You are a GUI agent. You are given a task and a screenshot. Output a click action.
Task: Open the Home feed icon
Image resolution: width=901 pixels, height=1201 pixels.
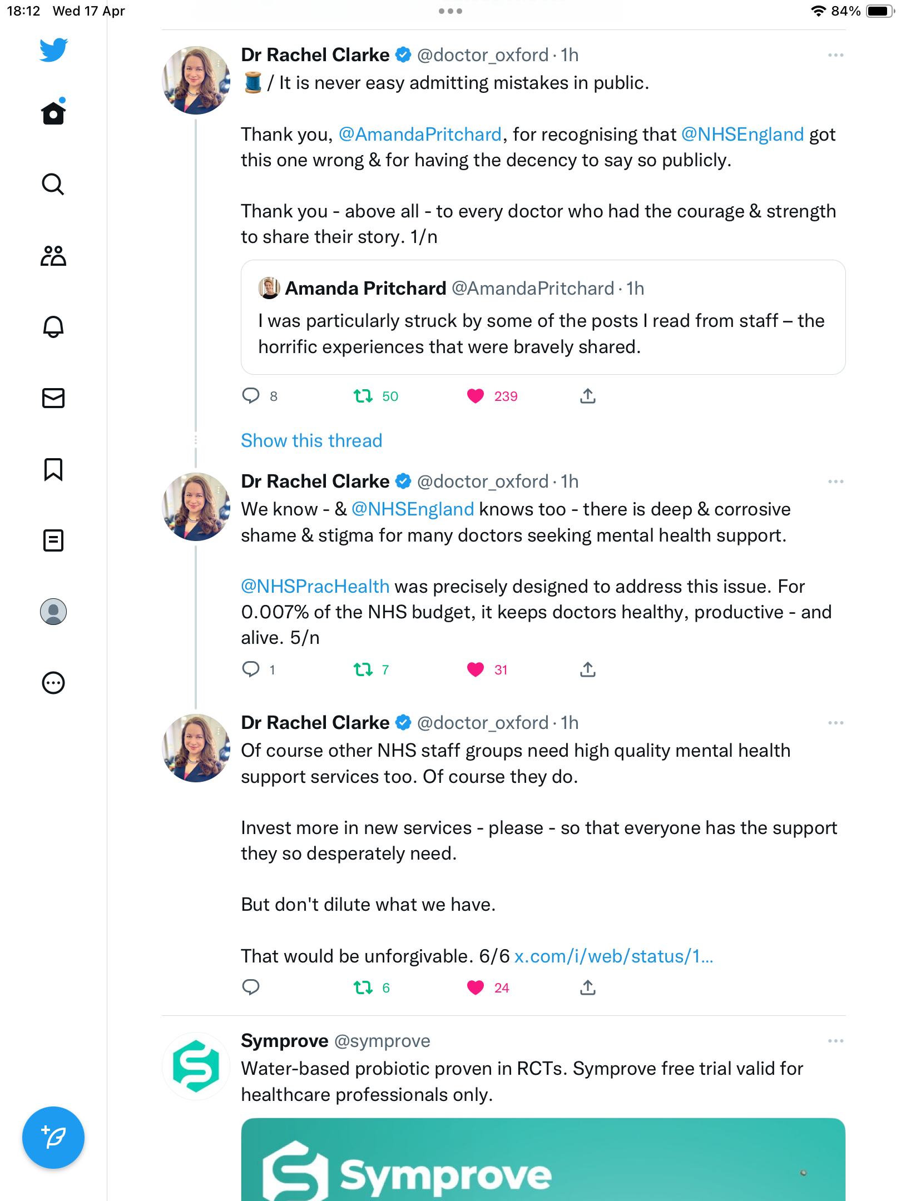(x=53, y=113)
